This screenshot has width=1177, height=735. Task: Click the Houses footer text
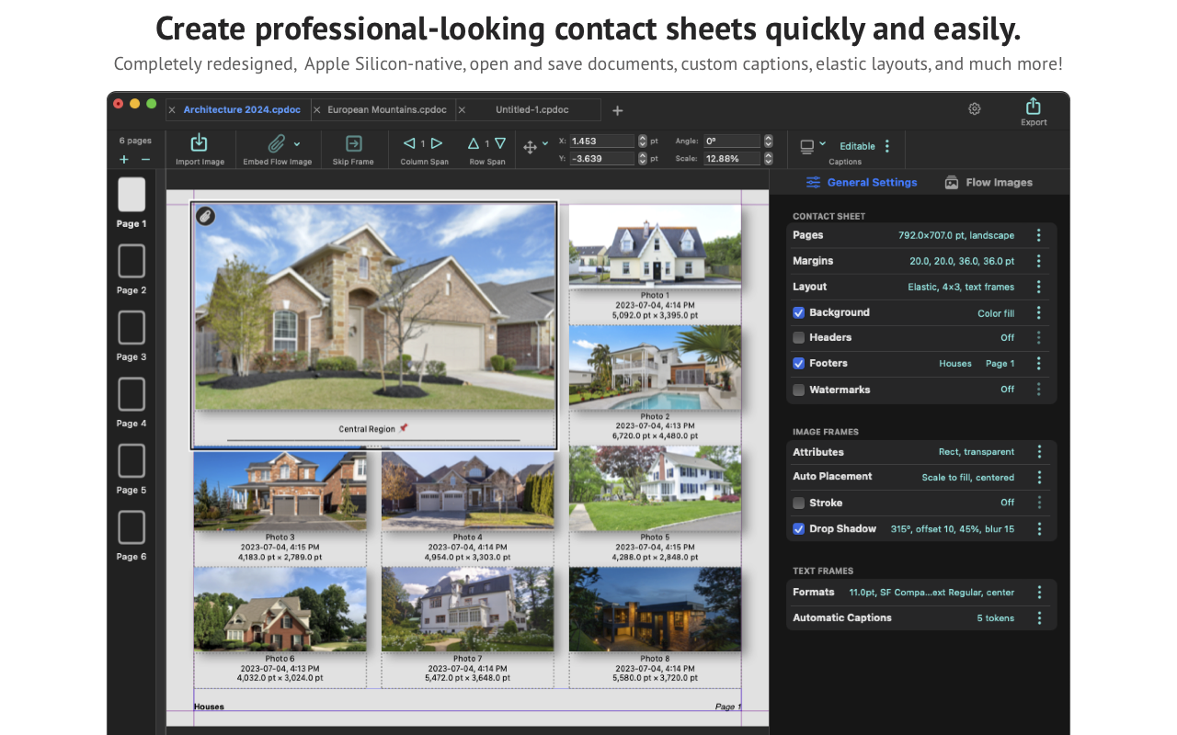coord(209,707)
